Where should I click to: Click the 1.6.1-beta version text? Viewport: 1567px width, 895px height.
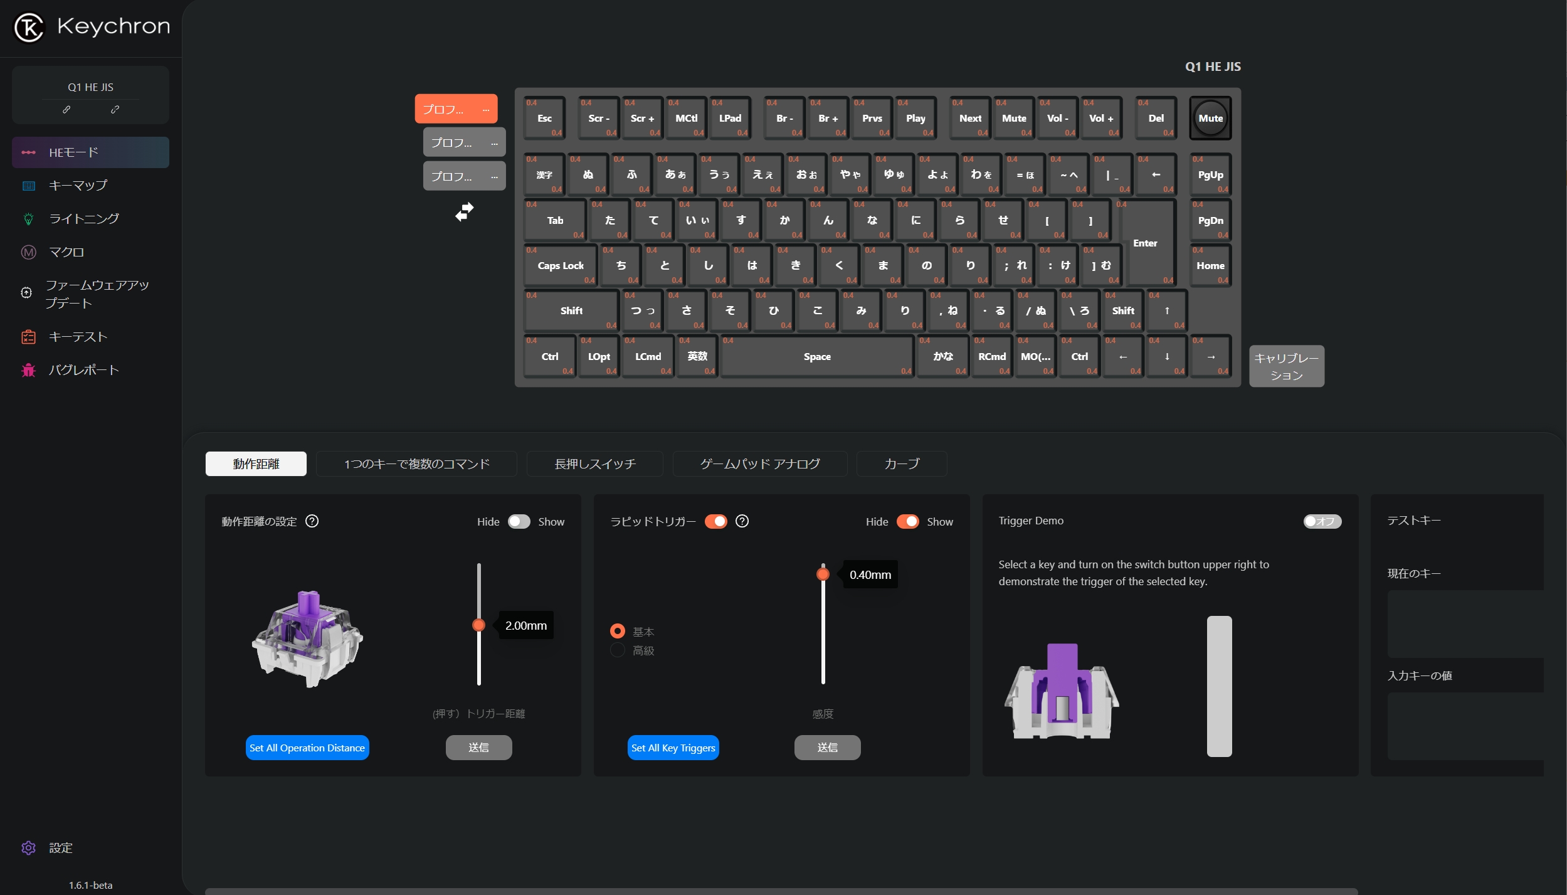tap(90, 885)
